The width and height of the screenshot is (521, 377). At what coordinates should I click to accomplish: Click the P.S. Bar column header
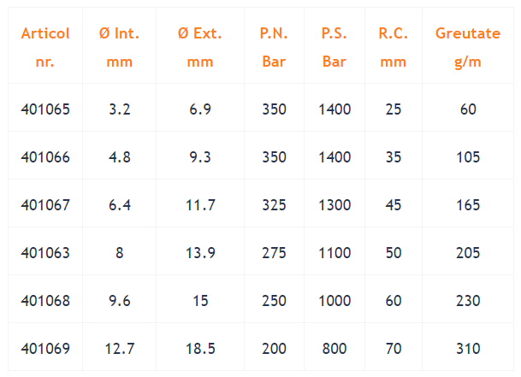pyautogui.click(x=335, y=48)
